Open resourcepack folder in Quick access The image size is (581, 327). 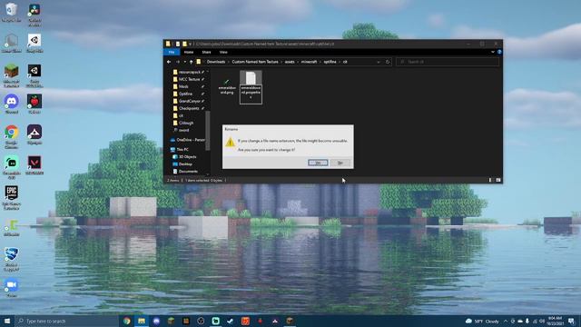(x=189, y=72)
